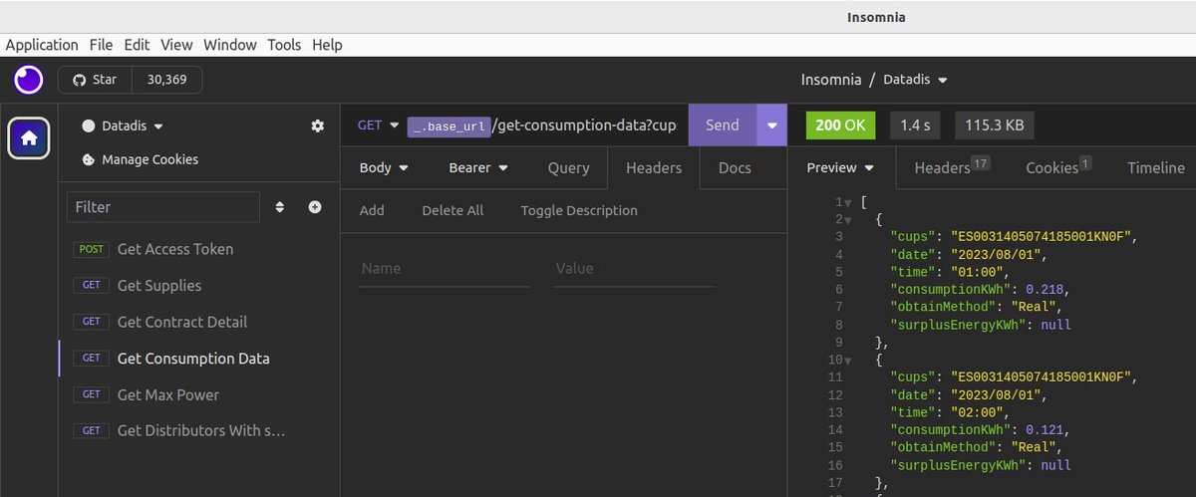This screenshot has width=1196, height=497.
Task: Switch to the Query tab
Action: 568,168
